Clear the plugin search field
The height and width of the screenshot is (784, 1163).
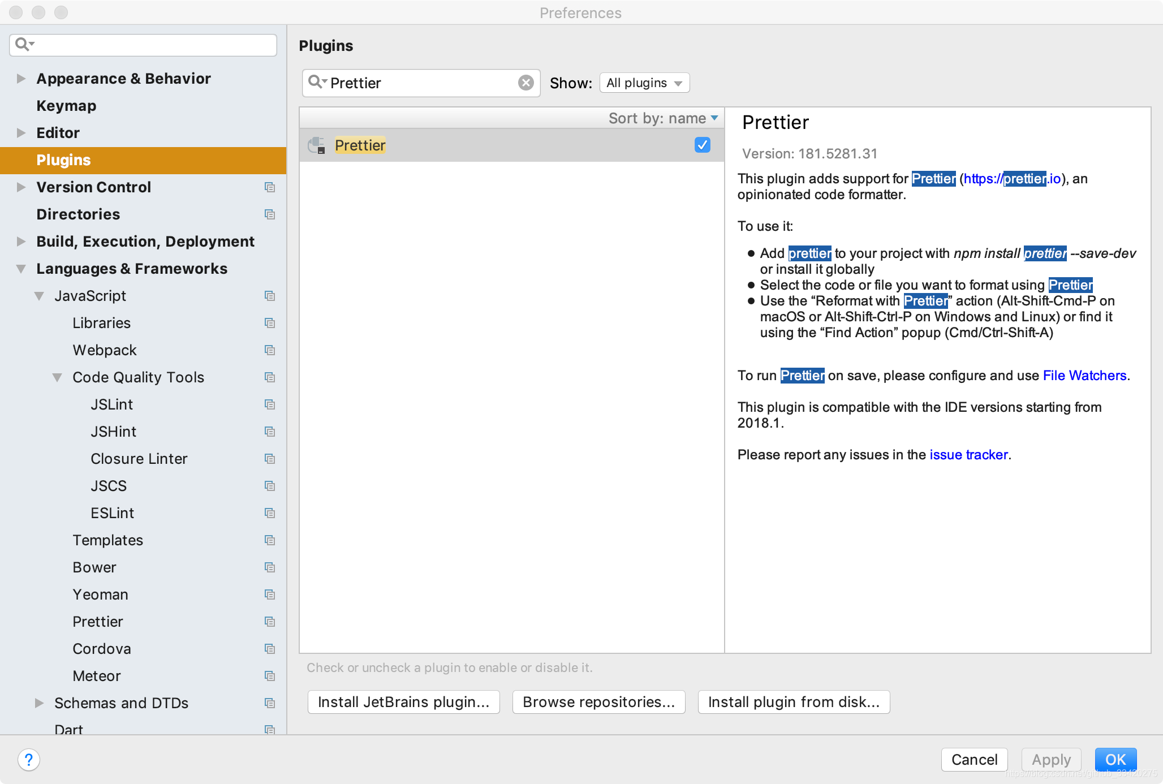coord(526,83)
